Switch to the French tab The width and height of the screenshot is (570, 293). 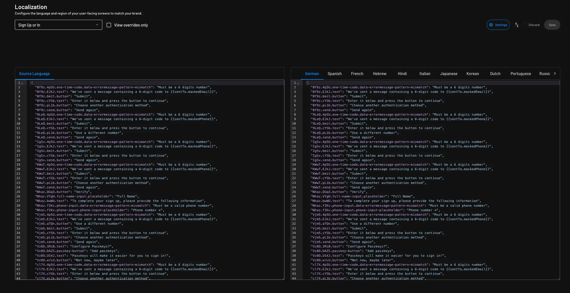tap(357, 74)
